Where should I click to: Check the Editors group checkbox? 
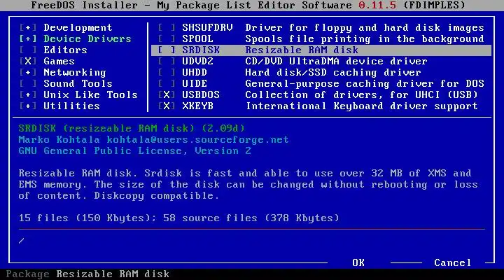tap(28, 50)
